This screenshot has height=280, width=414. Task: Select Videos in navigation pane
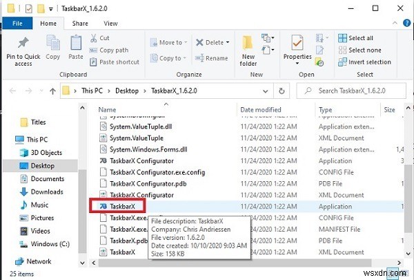point(35,231)
